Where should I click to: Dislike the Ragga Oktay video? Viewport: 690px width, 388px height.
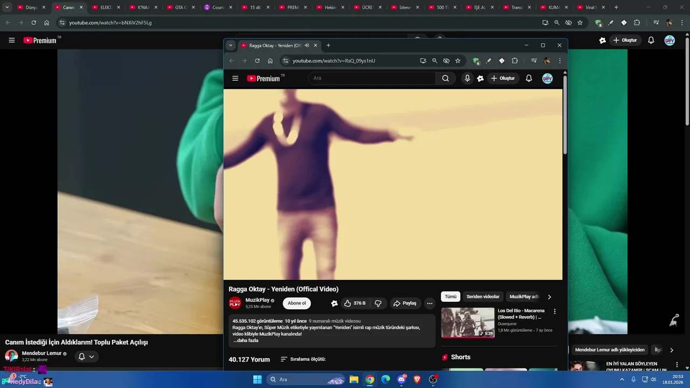pyautogui.click(x=378, y=303)
